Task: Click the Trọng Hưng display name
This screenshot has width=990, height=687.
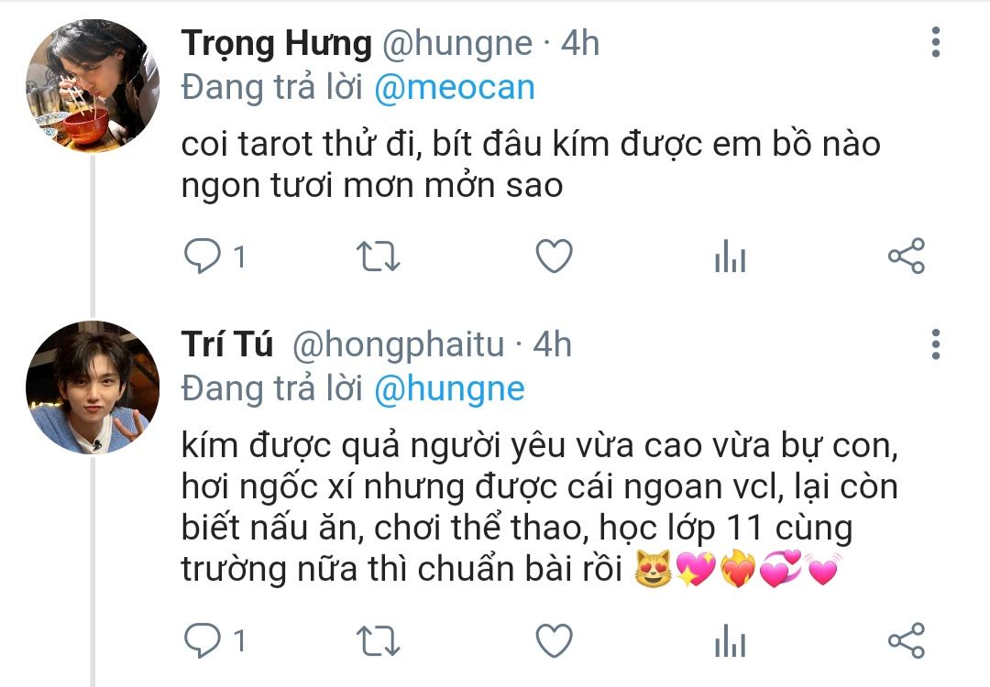Action: tap(277, 44)
